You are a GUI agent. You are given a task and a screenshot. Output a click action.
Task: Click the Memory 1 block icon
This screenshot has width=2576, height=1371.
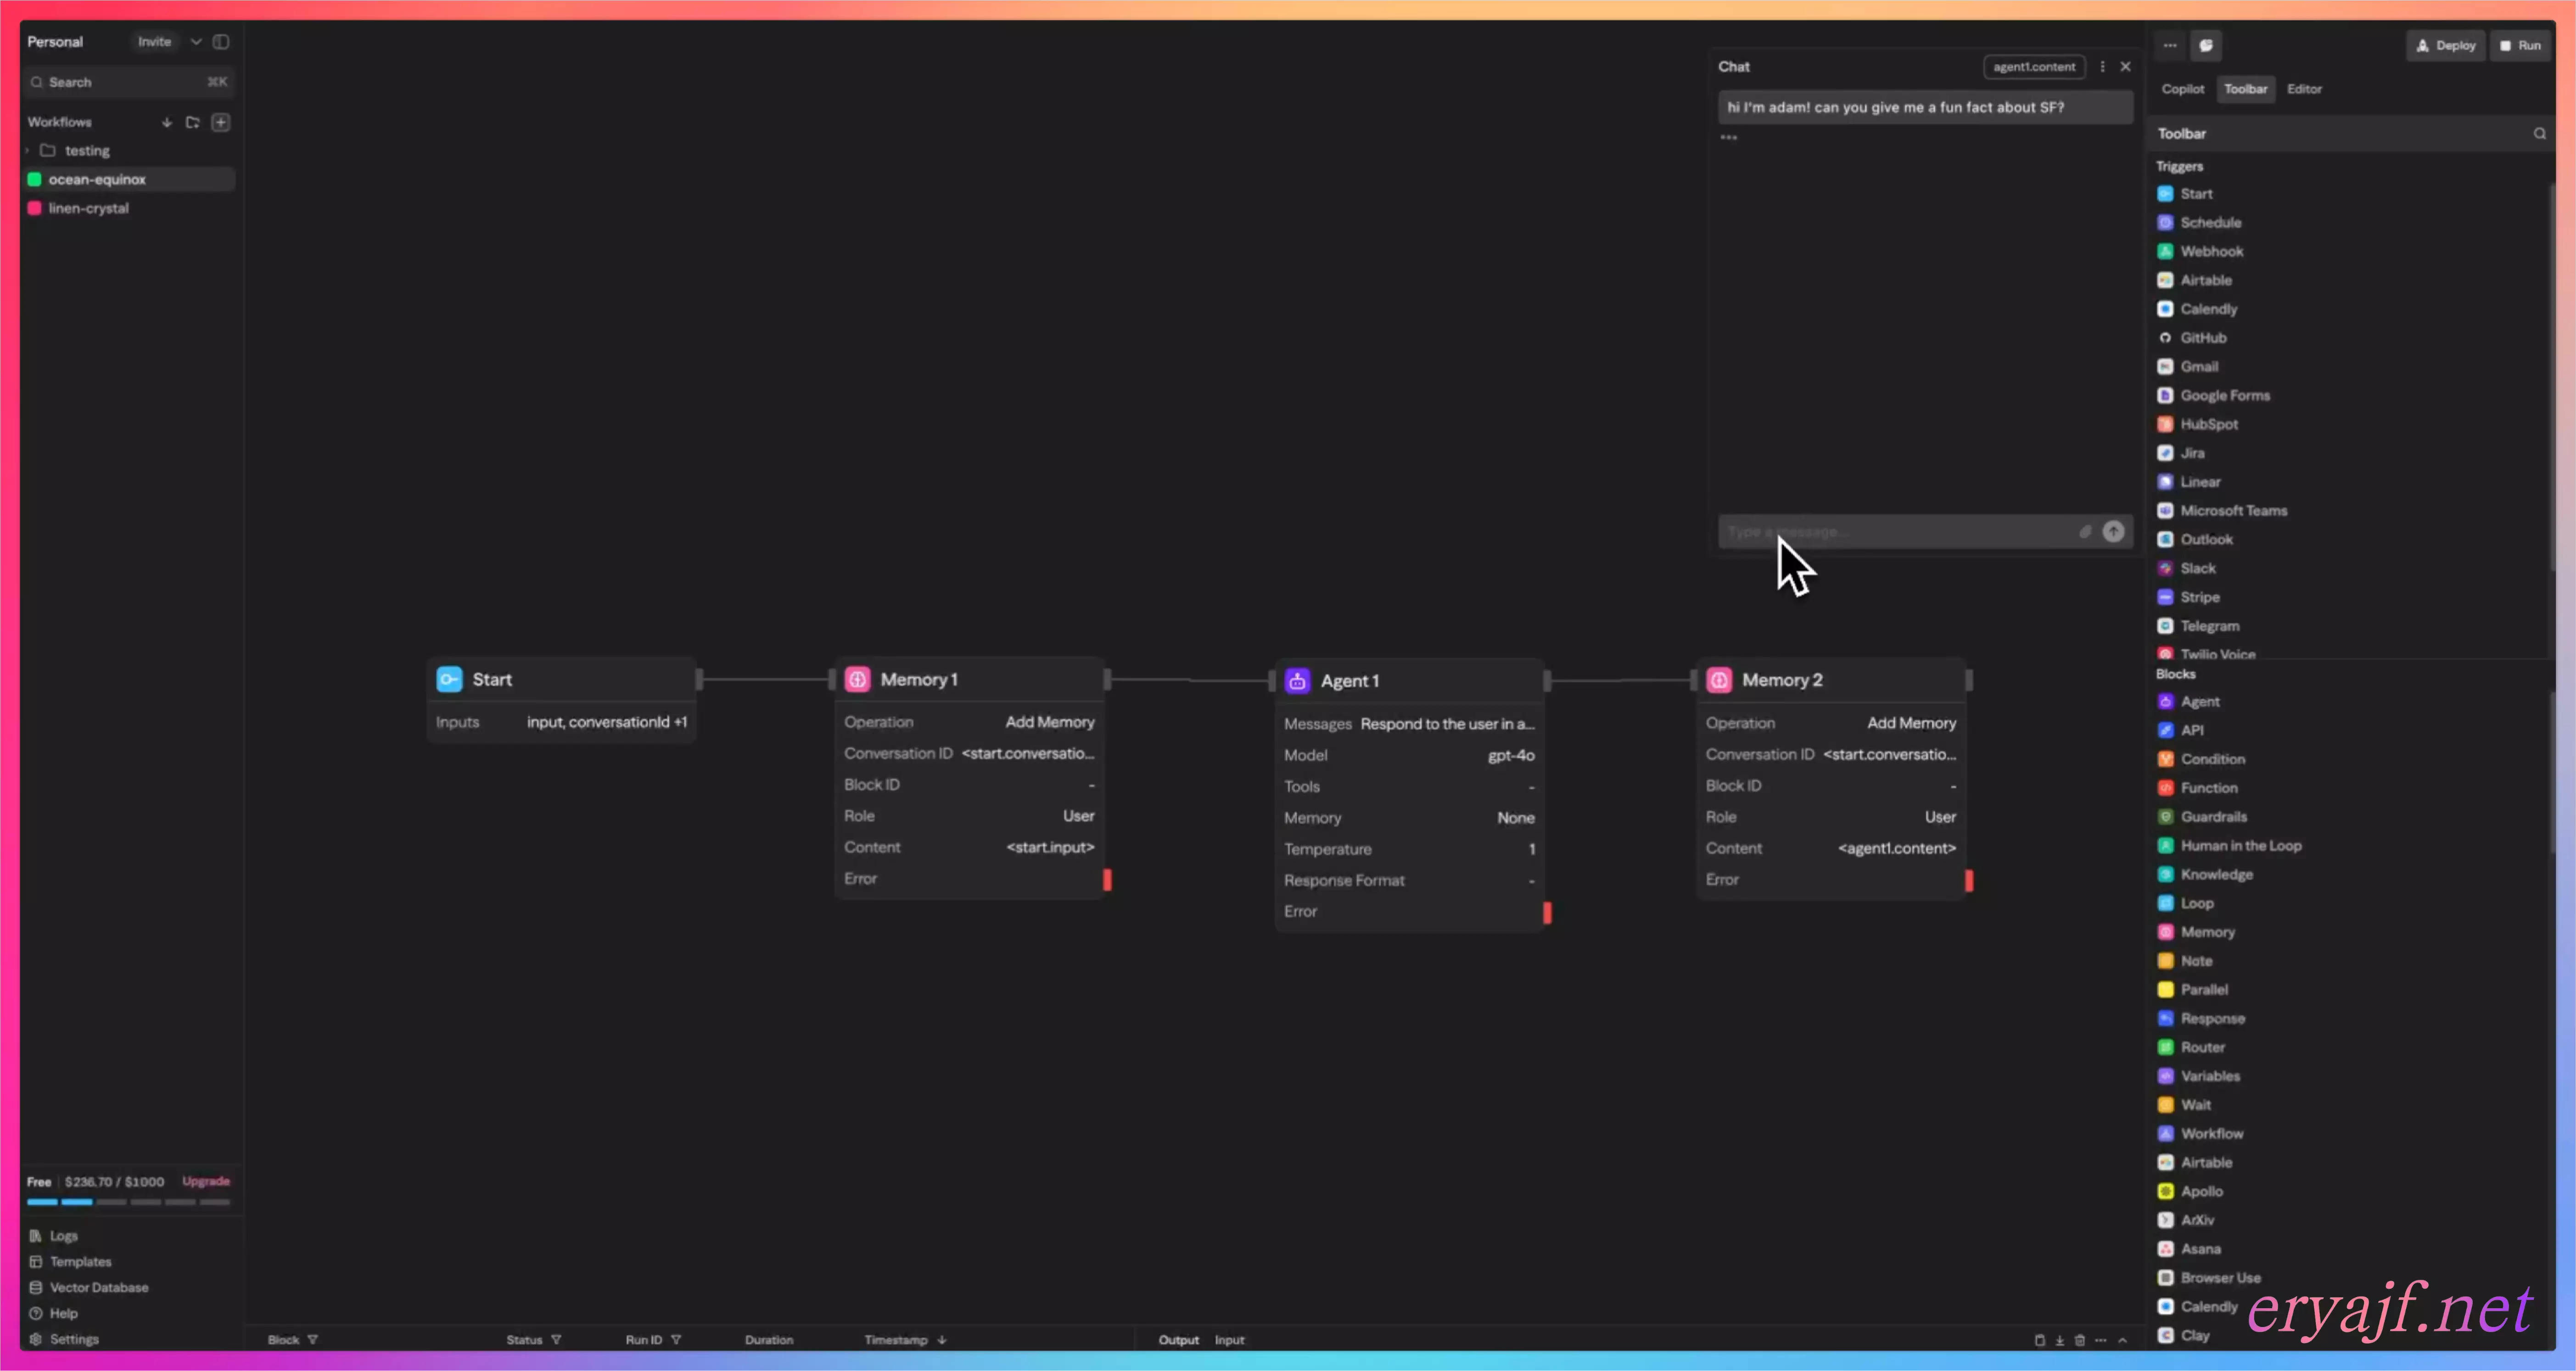click(857, 680)
